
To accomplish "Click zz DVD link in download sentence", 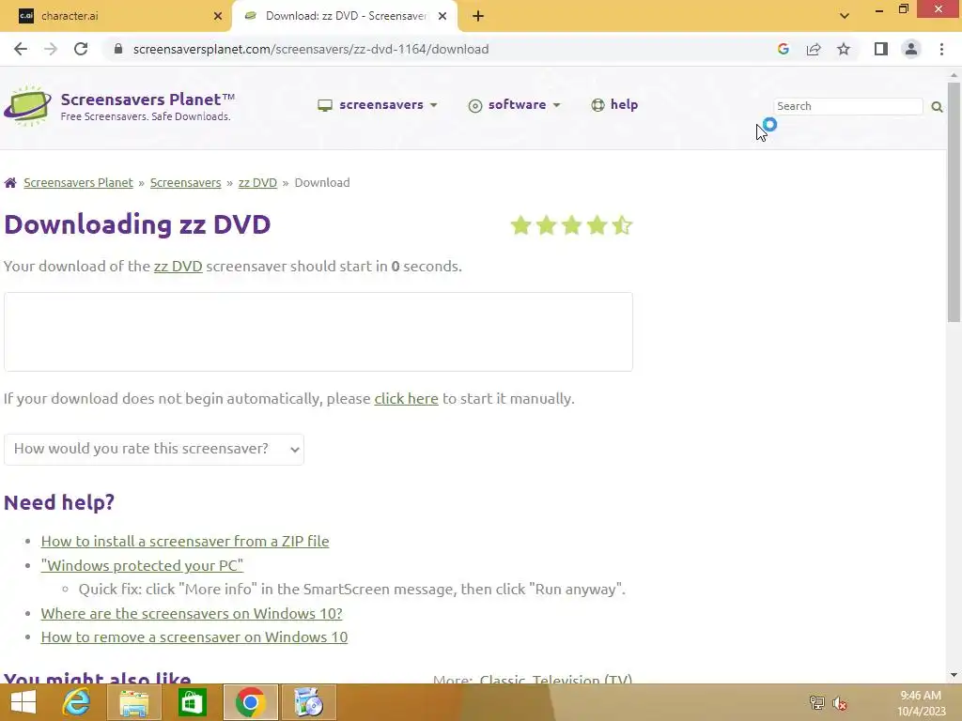I will click(178, 266).
